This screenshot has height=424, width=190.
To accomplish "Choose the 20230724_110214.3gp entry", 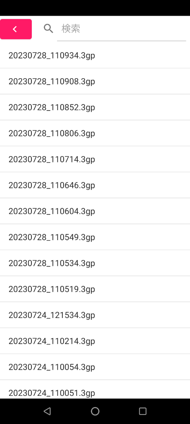I will [x=95, y=341].
